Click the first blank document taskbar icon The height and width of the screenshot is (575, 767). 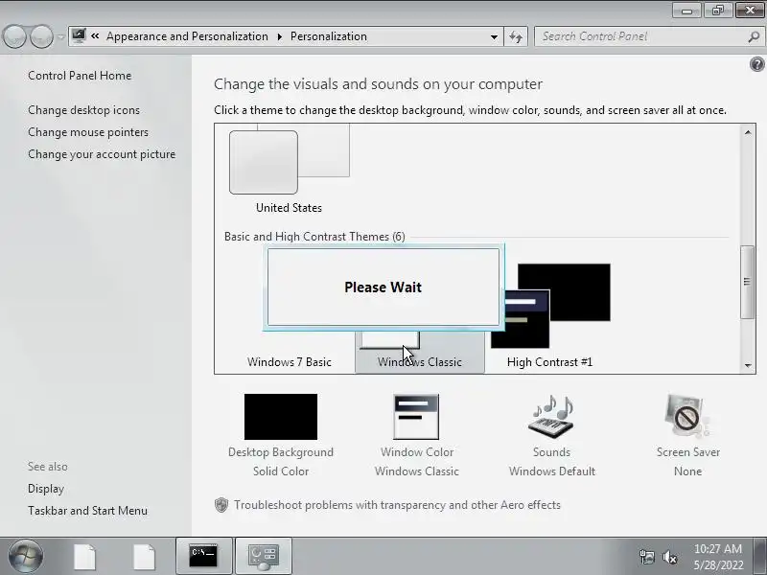[x=85, y=557]
